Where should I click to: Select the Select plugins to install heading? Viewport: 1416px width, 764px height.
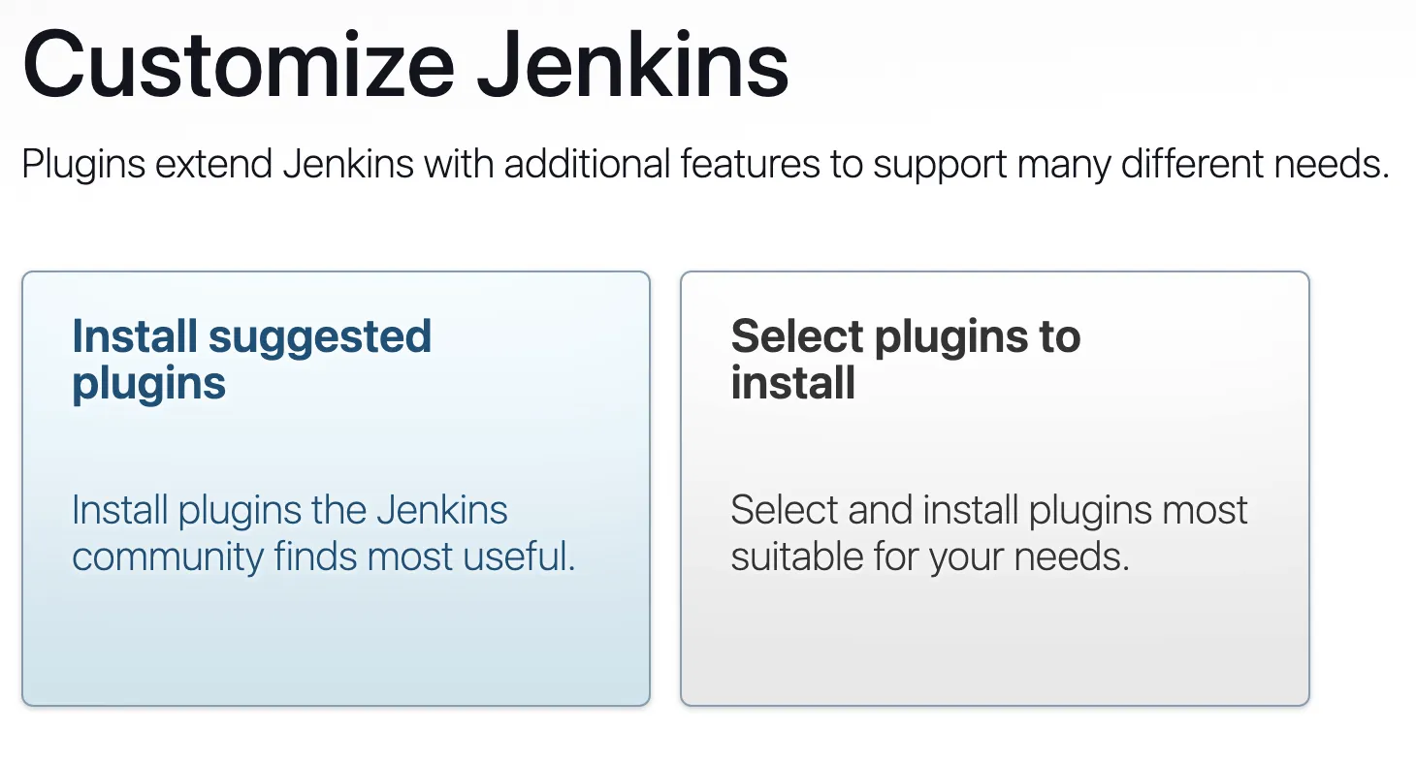905,359
